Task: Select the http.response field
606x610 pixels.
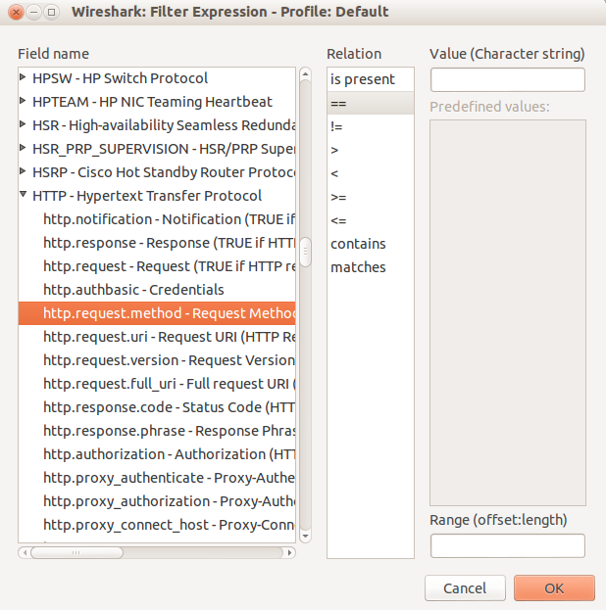Action: click(x=157, y=243)
